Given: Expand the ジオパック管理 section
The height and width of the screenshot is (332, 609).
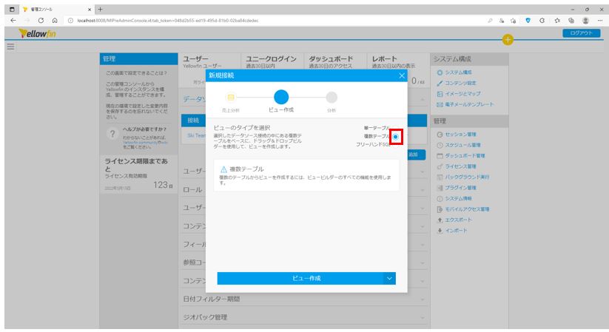Looking at the screenshot, I should click(305, 317).
